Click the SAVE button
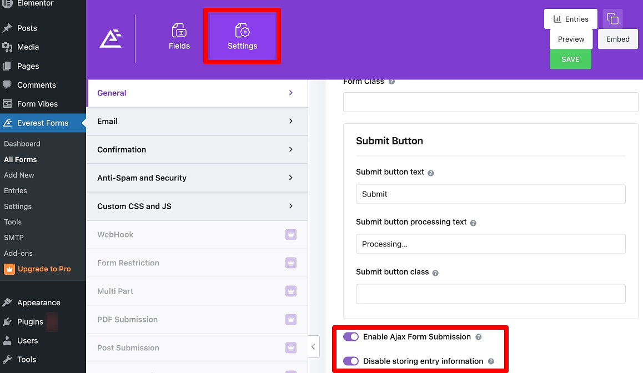The height and width of the screenshot is (373, 643). [x=570, y=59]
